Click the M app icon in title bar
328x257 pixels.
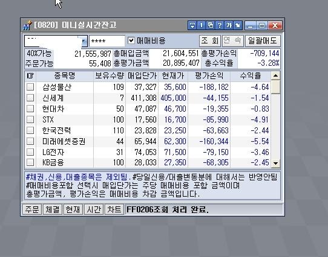27,25
